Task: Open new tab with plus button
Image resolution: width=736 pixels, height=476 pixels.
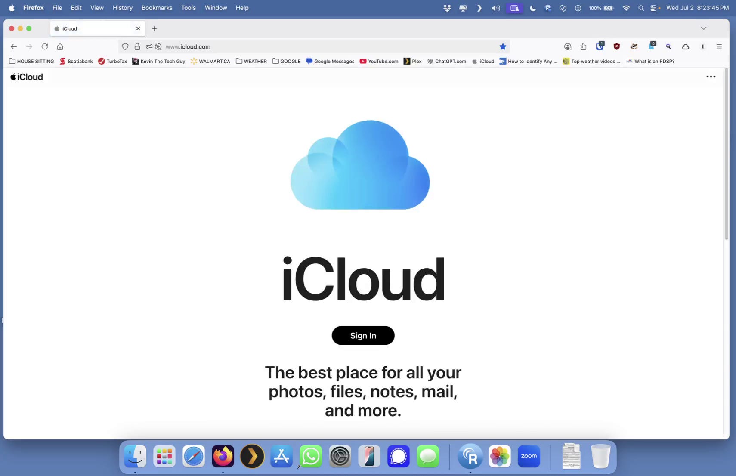Action: click(155, 28)
